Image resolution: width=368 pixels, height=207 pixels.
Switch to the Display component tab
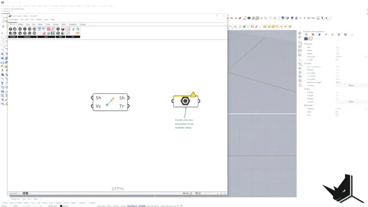click(83, 24)
